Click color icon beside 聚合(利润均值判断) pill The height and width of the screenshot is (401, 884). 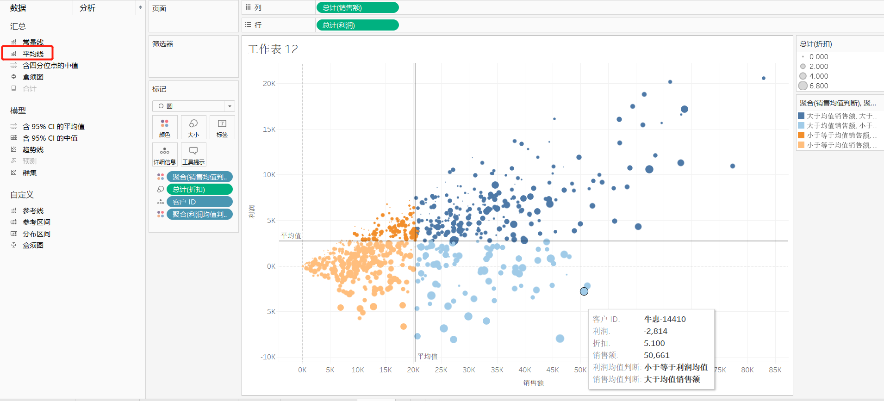161,214
